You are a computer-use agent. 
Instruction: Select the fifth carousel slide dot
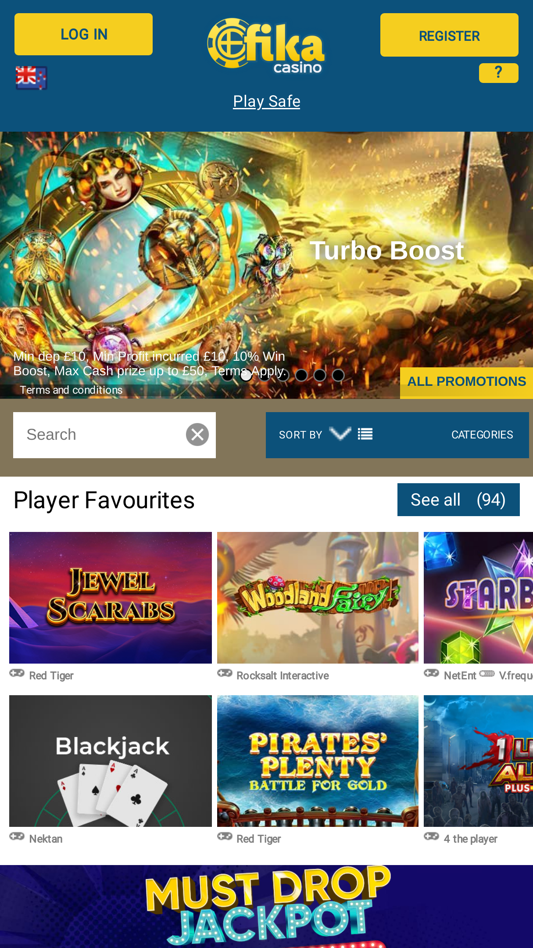(301, 375)
